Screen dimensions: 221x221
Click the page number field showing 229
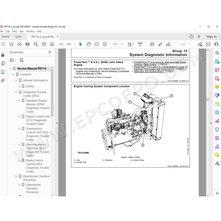(x=61, y=44)
